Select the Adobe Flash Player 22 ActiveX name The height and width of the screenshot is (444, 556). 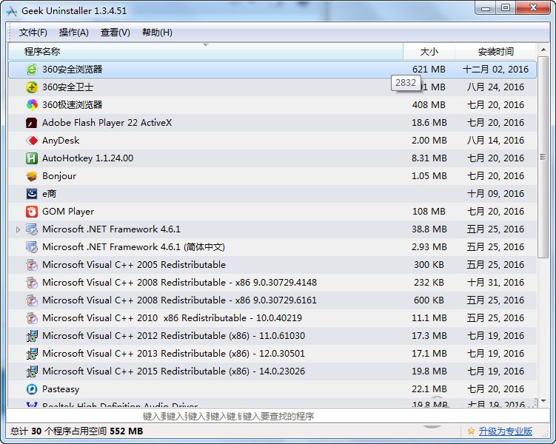107,123
